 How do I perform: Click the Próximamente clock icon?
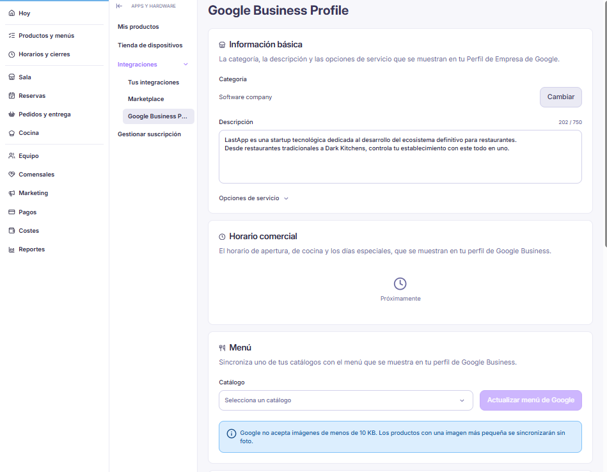coord(400,284)
